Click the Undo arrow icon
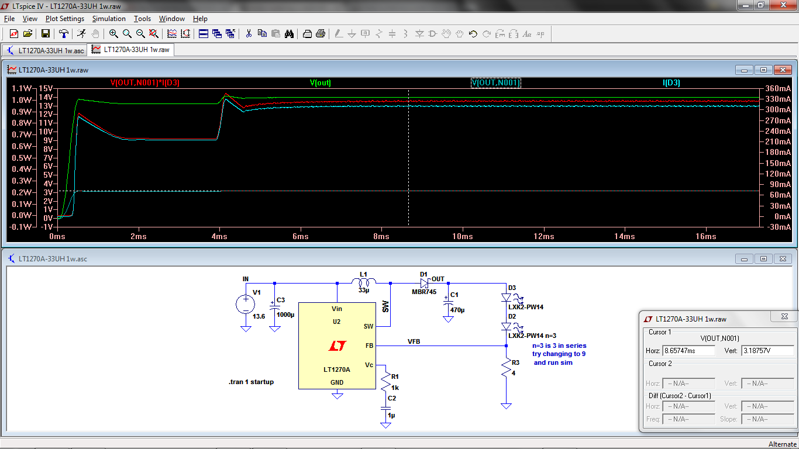 [473, 34]
